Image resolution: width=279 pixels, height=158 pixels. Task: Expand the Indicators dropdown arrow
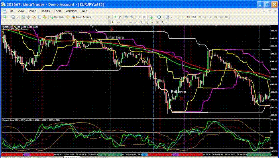(x=155, y=17)
